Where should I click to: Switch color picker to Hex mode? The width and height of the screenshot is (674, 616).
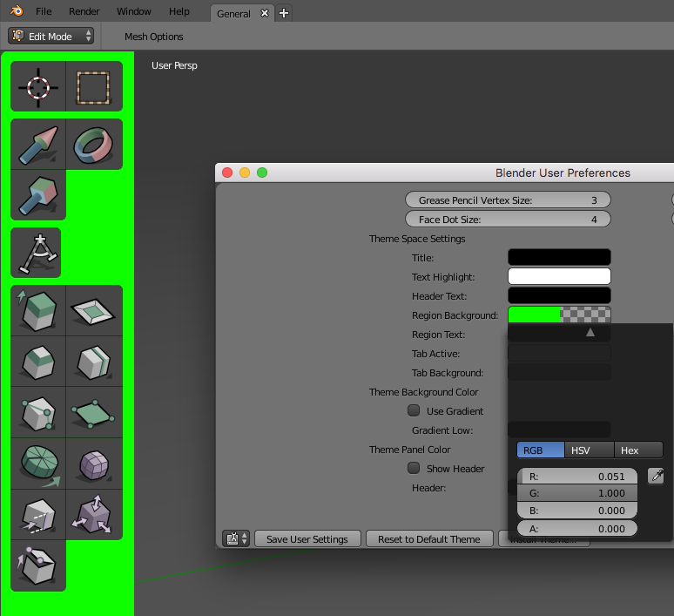tap(639, 450)
